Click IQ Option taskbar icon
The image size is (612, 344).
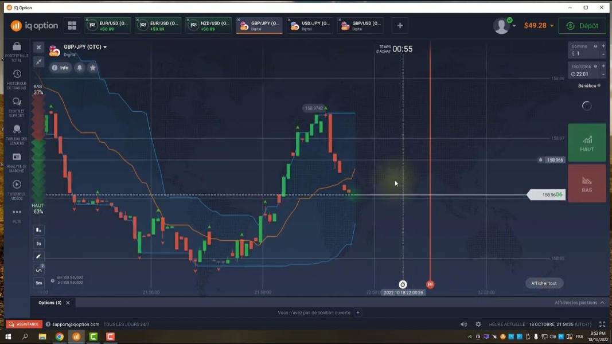(x=76, y=337)
